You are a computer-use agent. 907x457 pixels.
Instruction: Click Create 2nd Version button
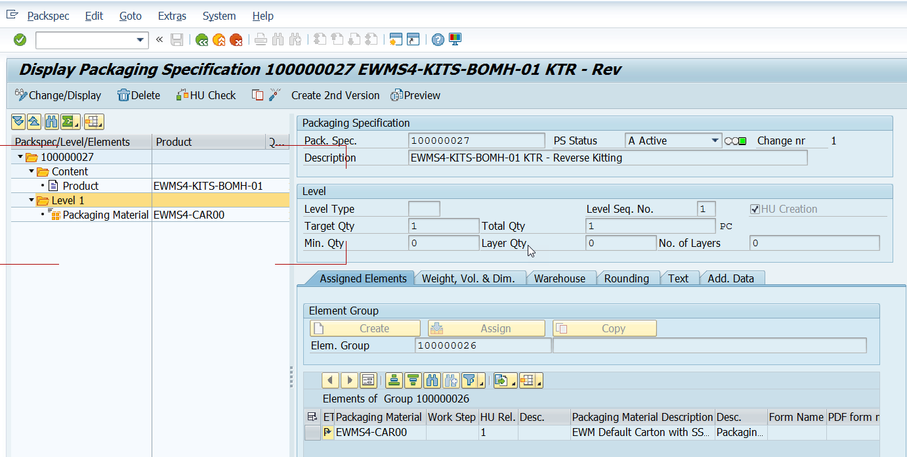click(335, 95)
